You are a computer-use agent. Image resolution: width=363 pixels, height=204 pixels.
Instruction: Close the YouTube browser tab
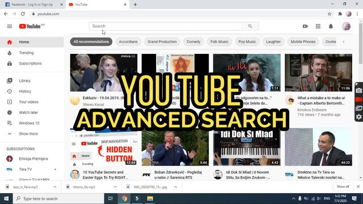[x=125, y=5]
